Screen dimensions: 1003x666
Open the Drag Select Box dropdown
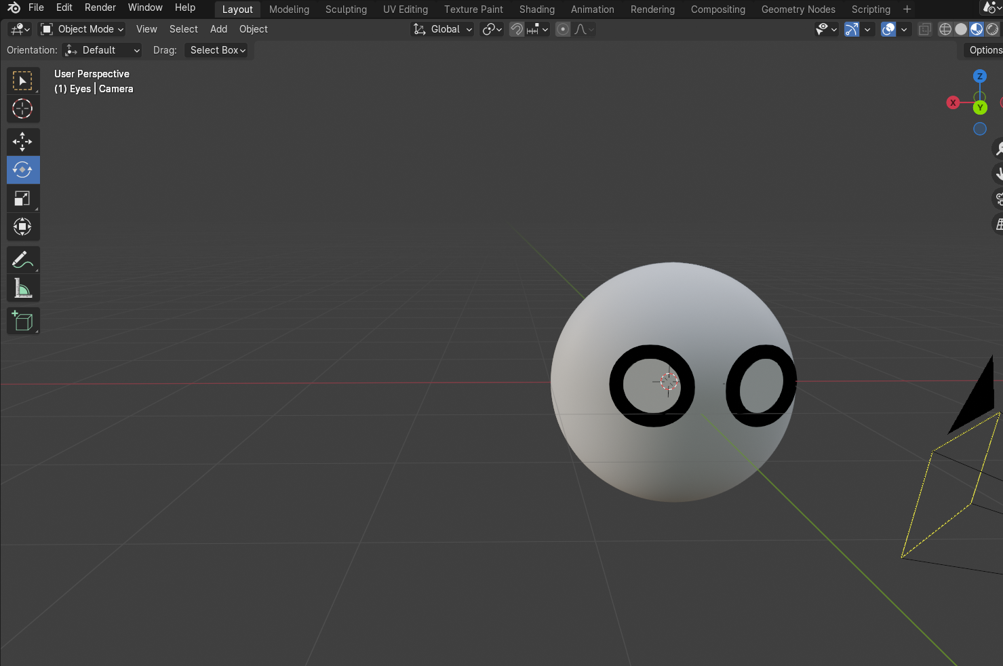(216, 50)
